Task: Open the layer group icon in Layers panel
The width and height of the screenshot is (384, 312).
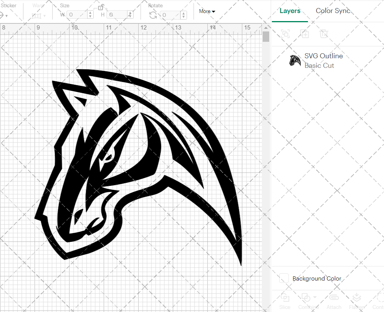Action: coord(285,34)
